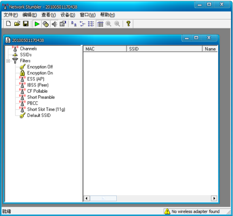Image resolution: width=233 pixels, height=216 pixels.
Task: Click the horizontal scrollbar thumb
Action: 104,198
